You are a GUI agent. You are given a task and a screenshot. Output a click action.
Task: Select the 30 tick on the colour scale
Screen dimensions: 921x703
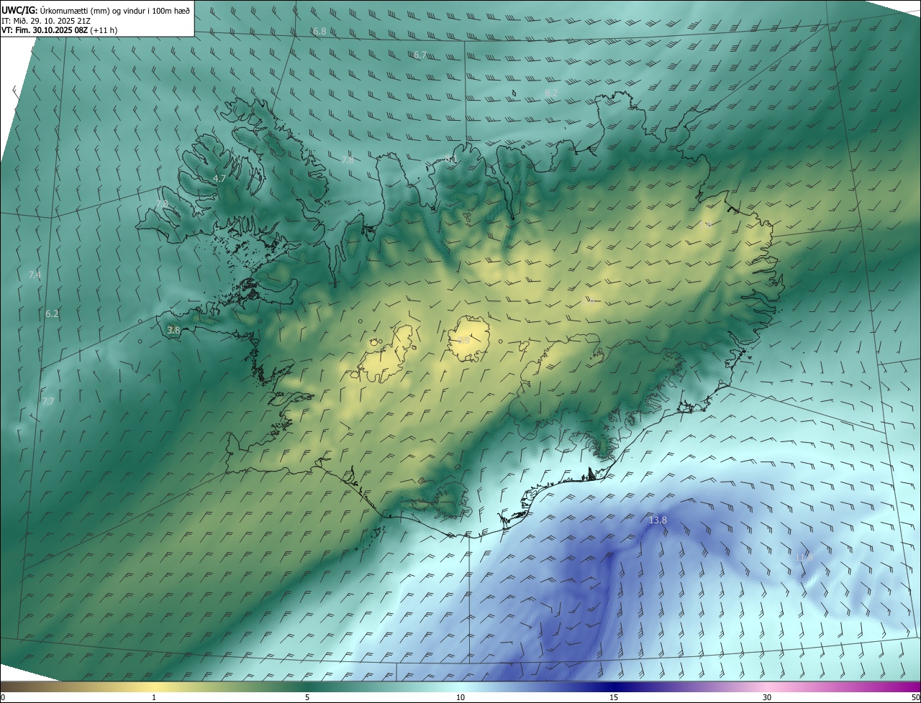[767, 698]
